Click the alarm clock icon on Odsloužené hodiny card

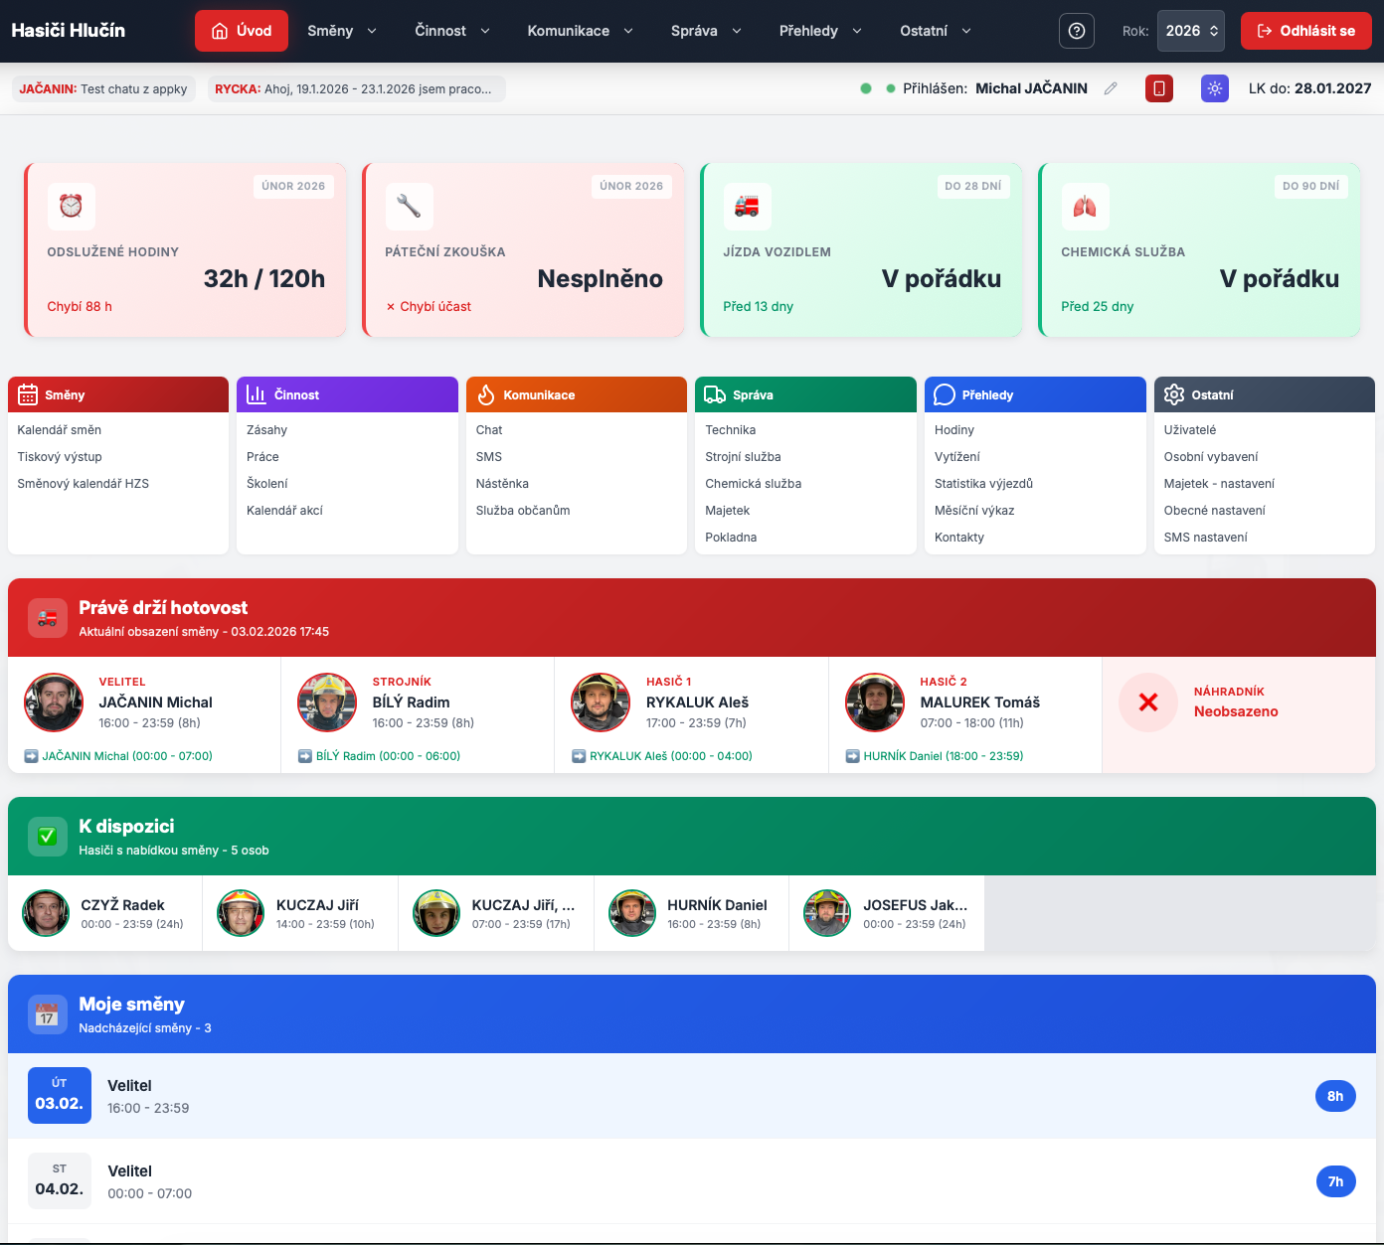[71, 207]
